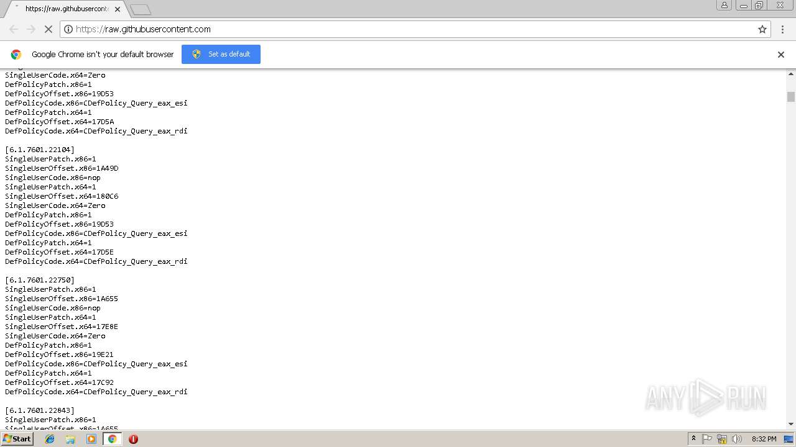Close the raw.githubusercontent tab

(x=118, y=9)
